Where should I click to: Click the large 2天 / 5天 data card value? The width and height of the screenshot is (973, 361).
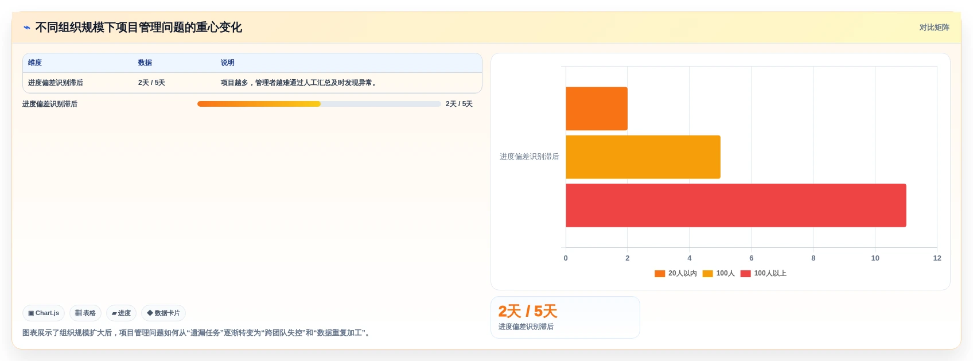pos(528,311)
